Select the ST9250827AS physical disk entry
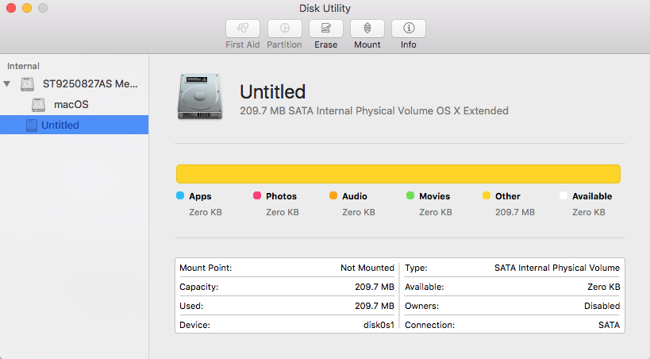 click(87, 84)
